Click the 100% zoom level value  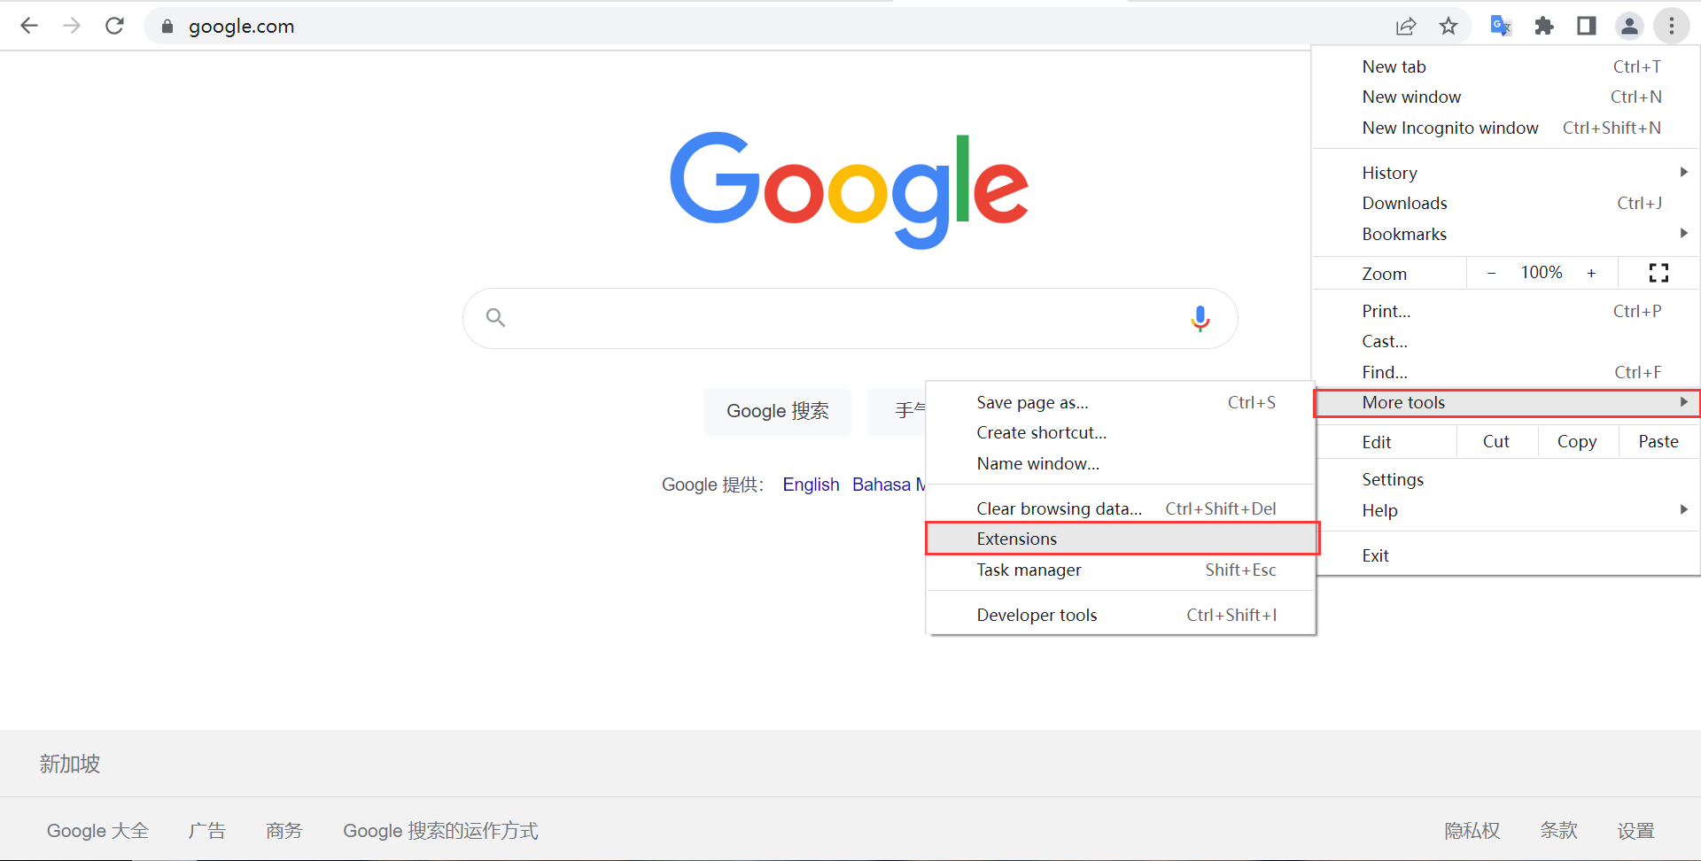pos(1542,273)
